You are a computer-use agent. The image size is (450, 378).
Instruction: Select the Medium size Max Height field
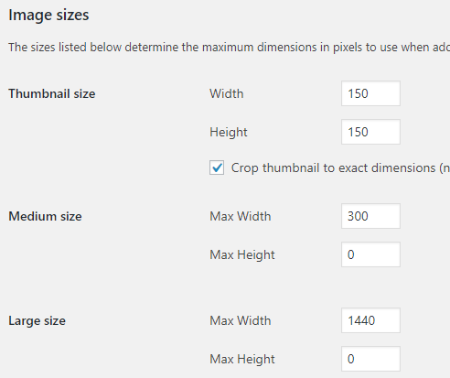(x=370, y=254)
